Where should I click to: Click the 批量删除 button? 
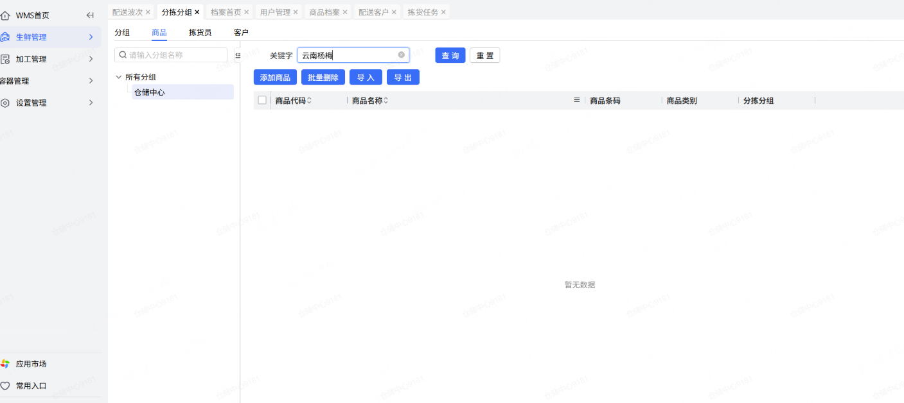coord(323,77)
